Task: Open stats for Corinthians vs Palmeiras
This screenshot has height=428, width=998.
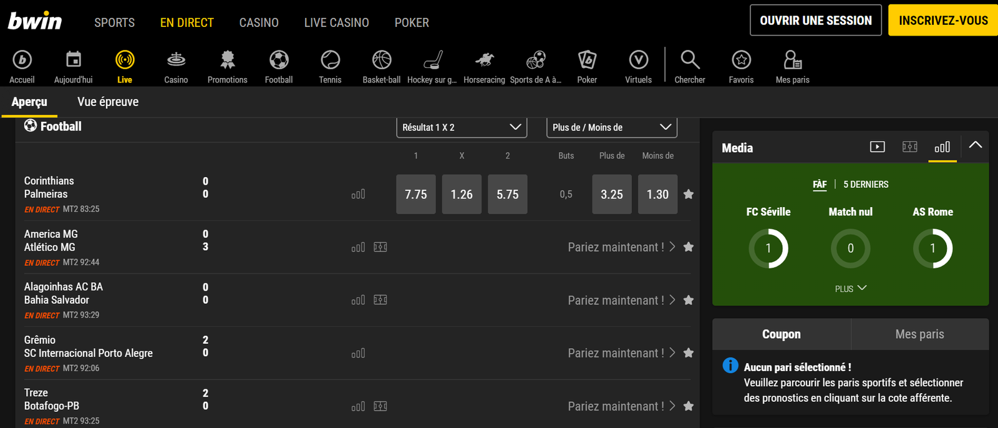Action: click(358, 194)
